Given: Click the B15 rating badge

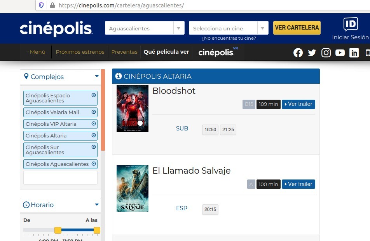Looking at the screenshot, I should [x=249, y=104].
